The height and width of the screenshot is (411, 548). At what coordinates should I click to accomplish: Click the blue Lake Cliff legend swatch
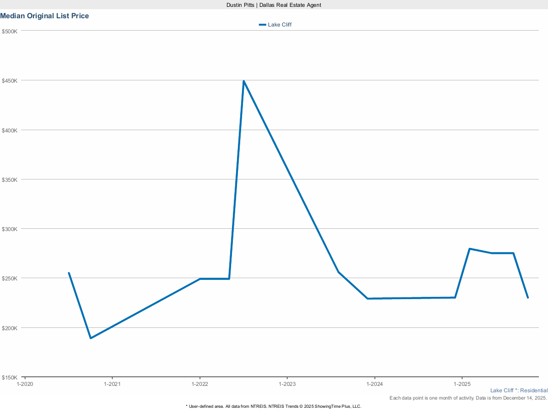[x=262, y=25]
